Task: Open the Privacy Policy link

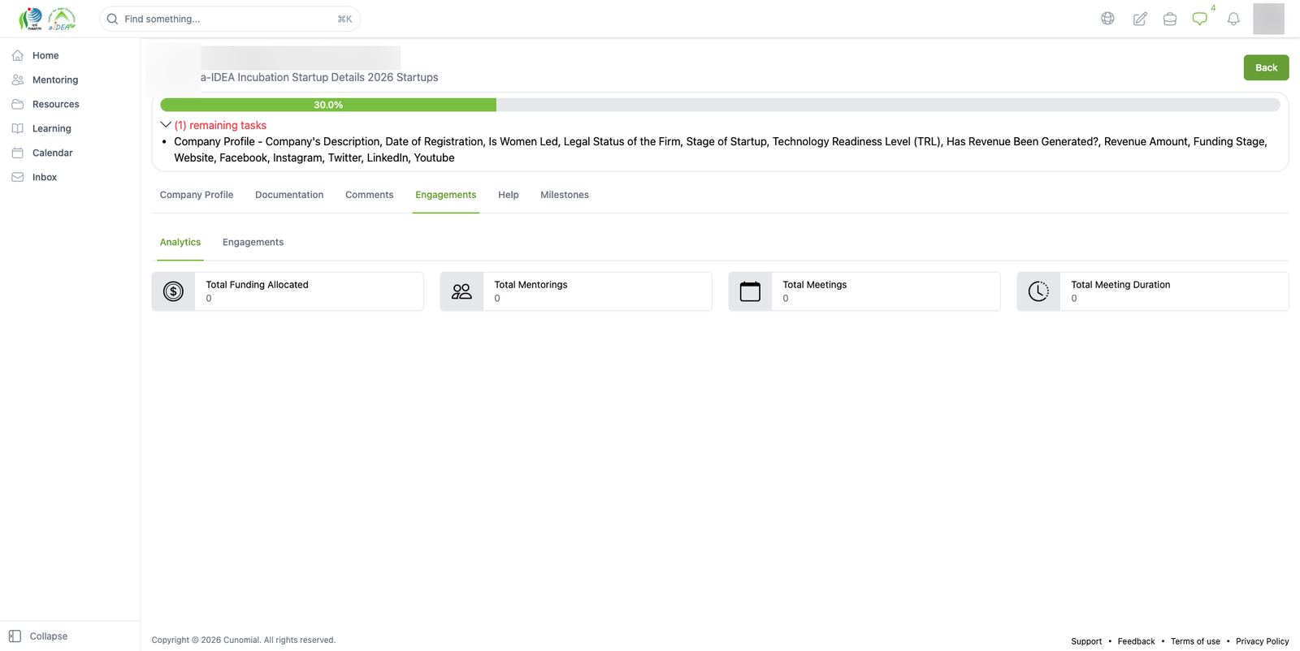Action: pyautogui.click(x=1262, y=641)
